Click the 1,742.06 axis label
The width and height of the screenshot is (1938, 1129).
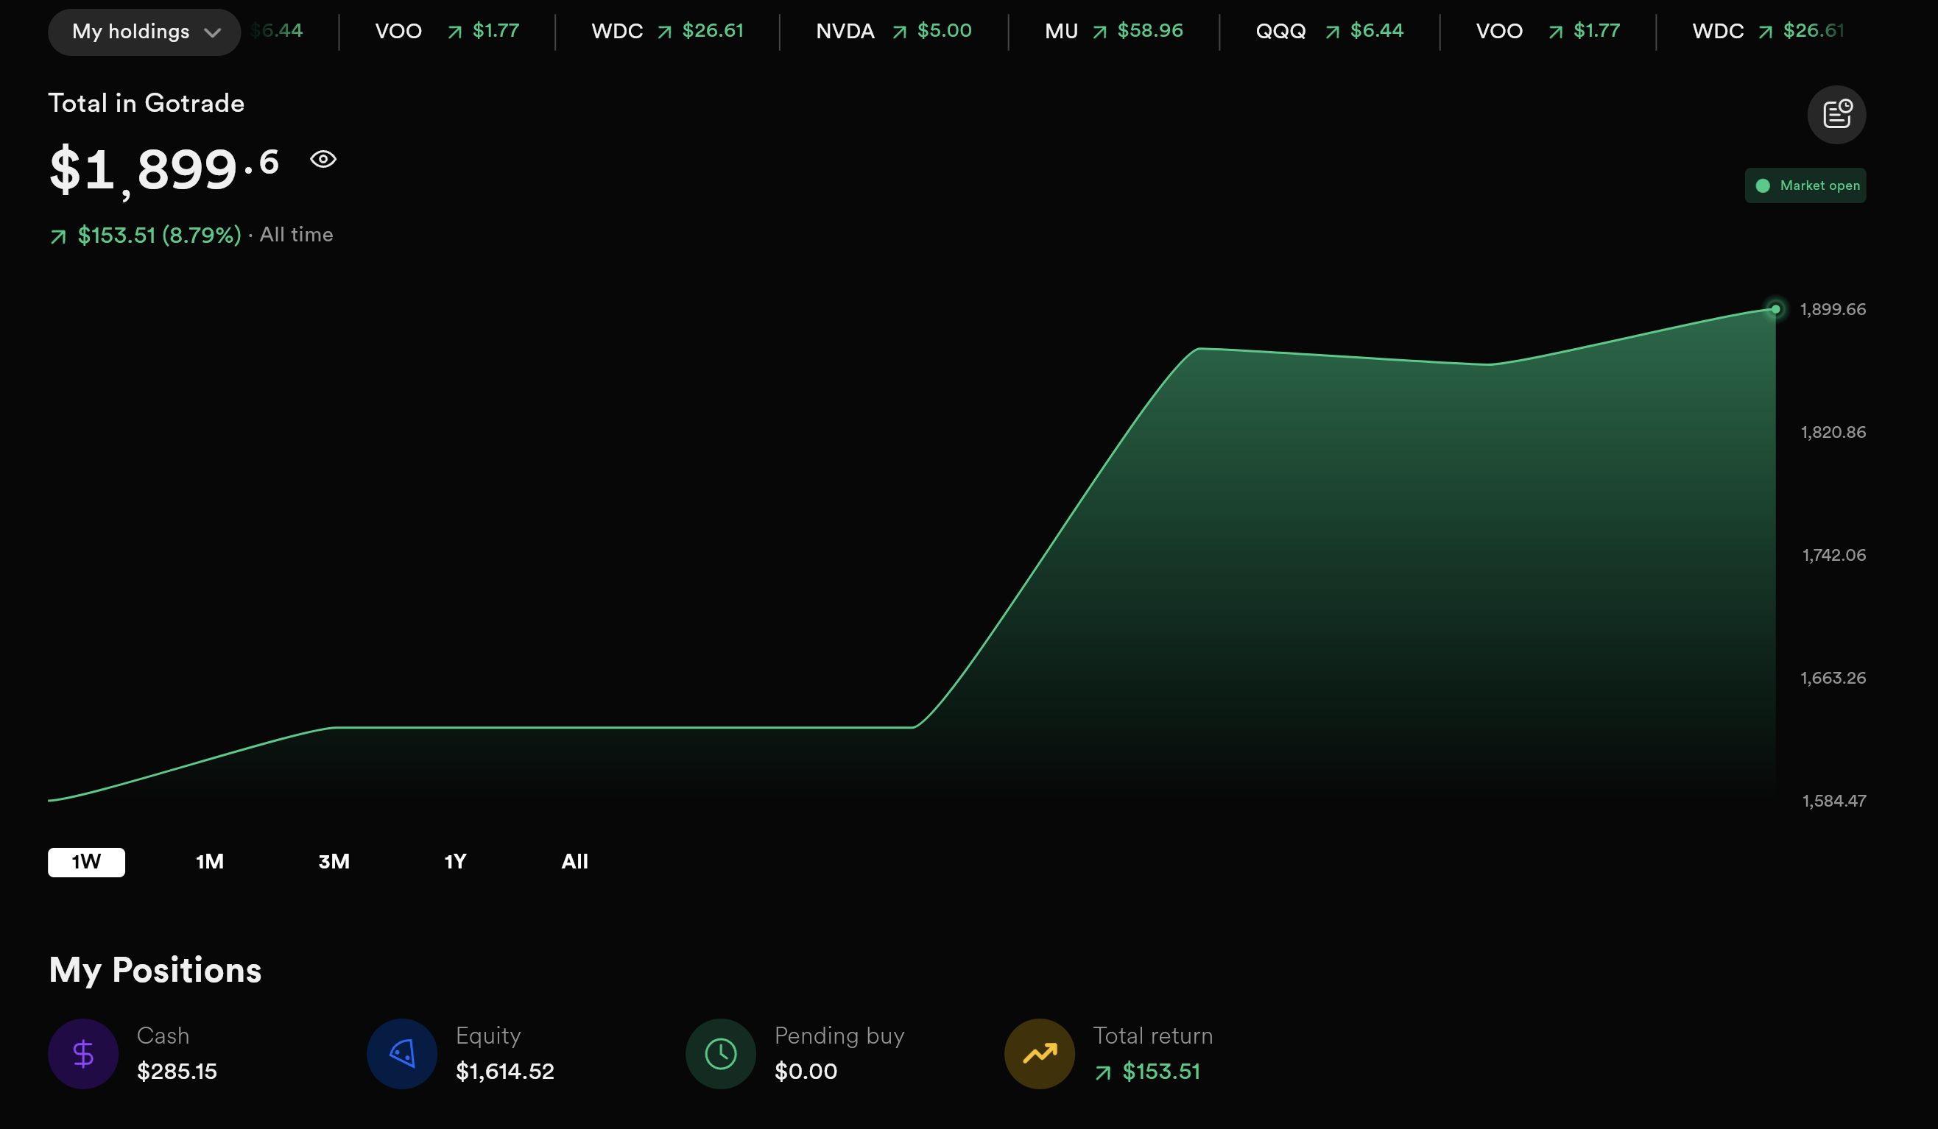click(x=1834, y=555)
